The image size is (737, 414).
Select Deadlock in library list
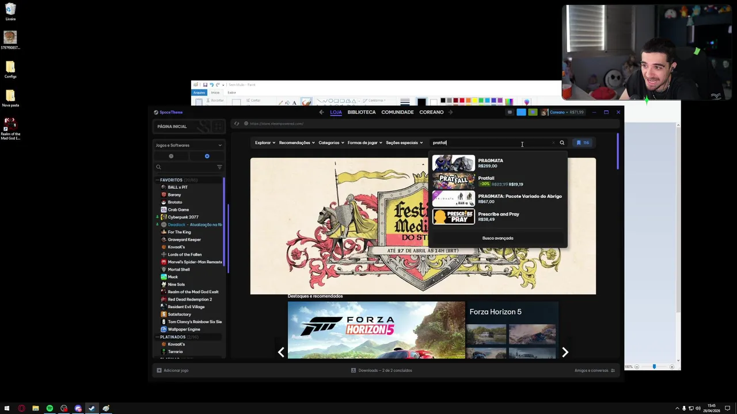point(191,225)
